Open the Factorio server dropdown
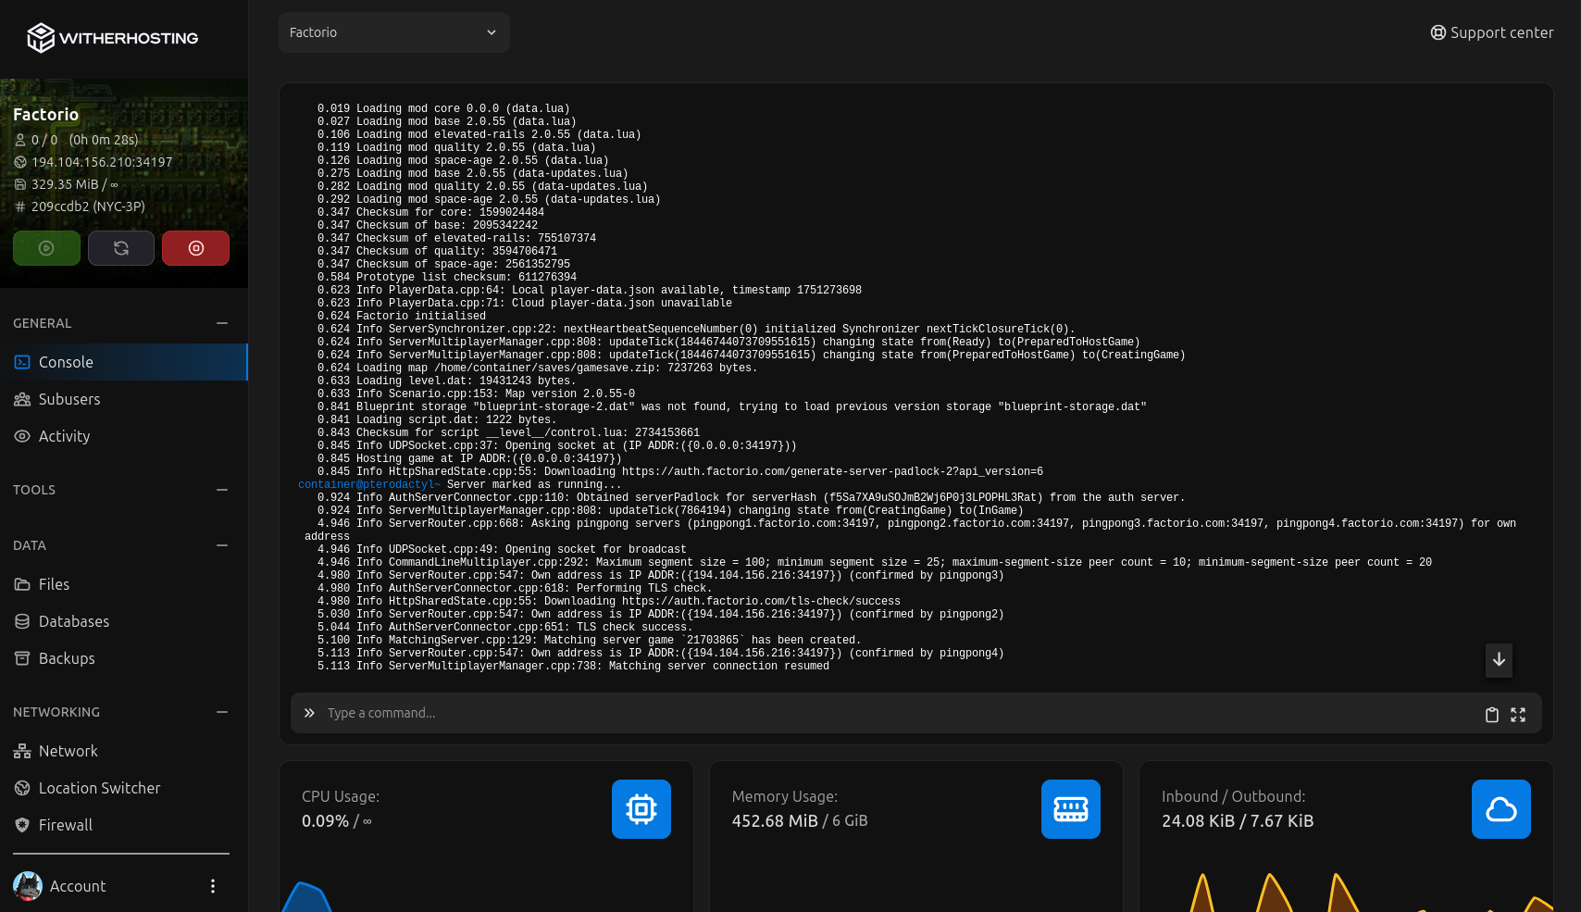 [x=393, y=32]
